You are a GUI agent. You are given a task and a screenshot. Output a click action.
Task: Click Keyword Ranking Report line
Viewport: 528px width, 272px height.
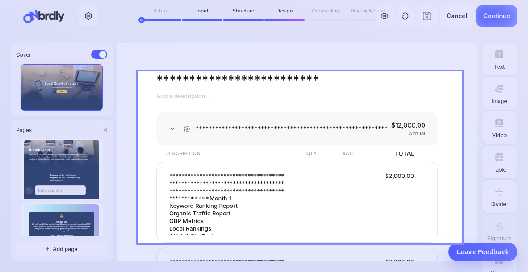point(203,206)
